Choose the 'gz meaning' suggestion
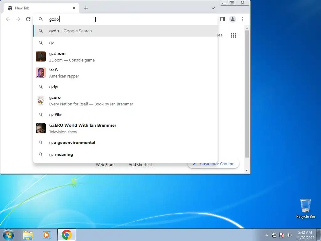Viewport: 321px width, 241px height. pos(125,154)
